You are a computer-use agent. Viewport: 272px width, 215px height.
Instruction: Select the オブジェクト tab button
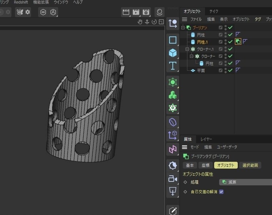pos(226,165)
